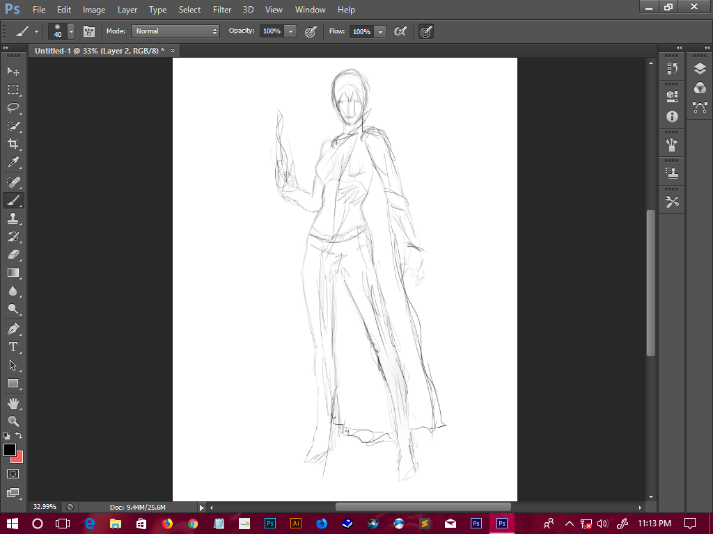Open the Layer menu
Image resolution: width=713 pixels, height=534 pixels.
[127, 10]
